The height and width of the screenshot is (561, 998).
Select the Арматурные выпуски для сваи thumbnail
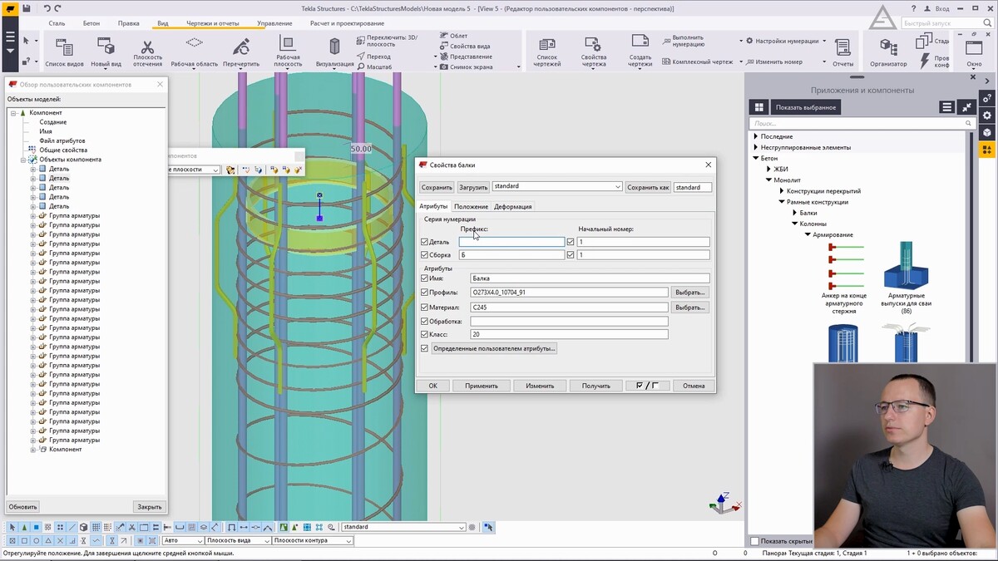[x=906, y=268]
